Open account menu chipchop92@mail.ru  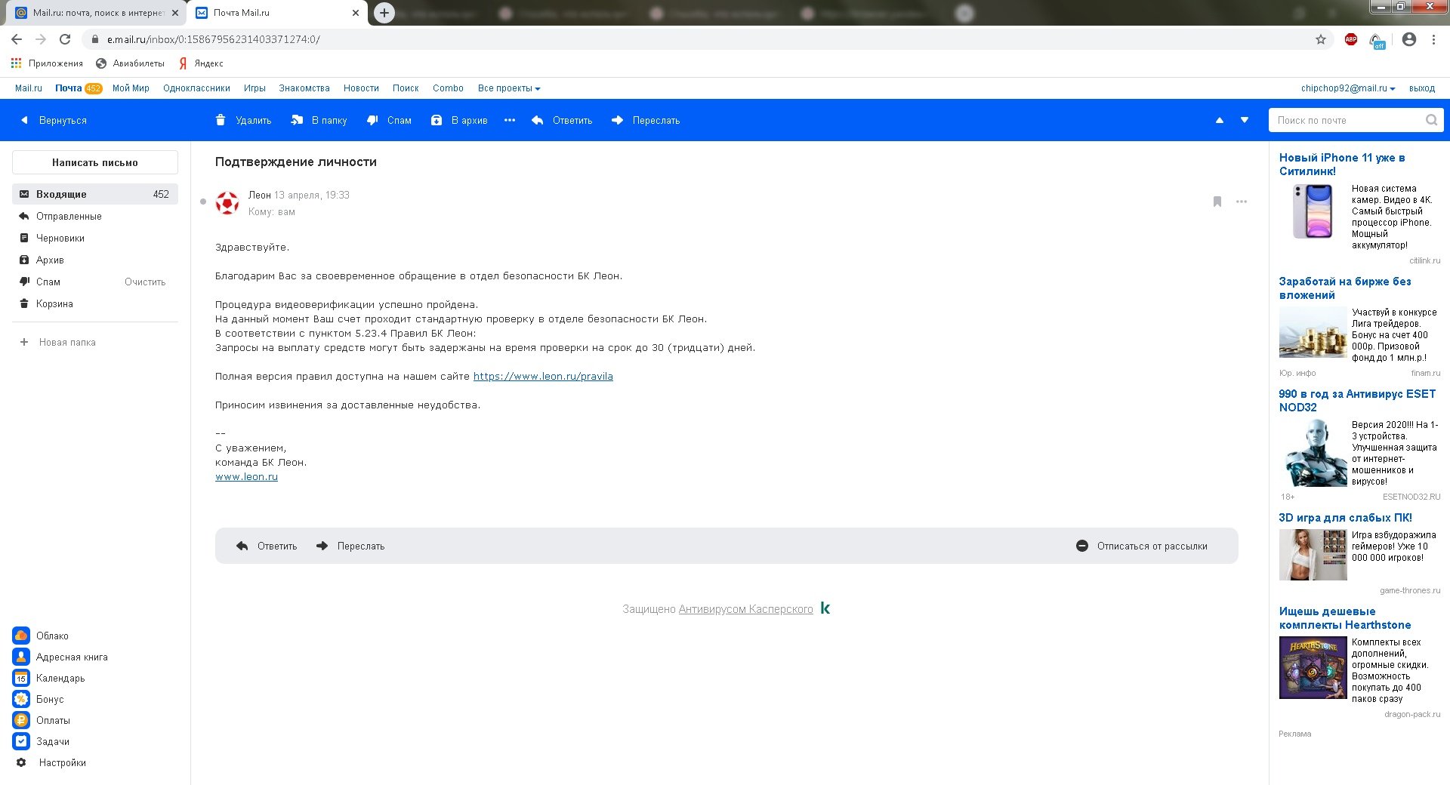1347,88
